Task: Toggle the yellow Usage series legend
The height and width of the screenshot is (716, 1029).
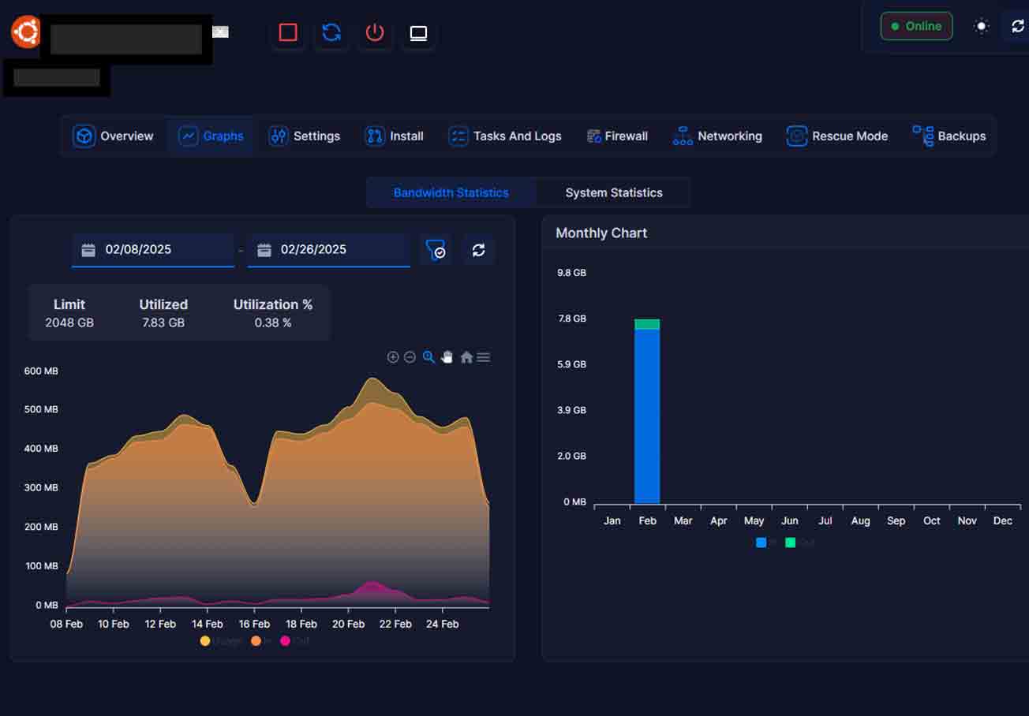Action: coord(206,641)
